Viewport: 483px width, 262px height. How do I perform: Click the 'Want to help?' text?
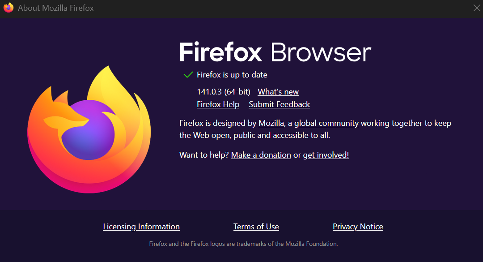point(204,155)
